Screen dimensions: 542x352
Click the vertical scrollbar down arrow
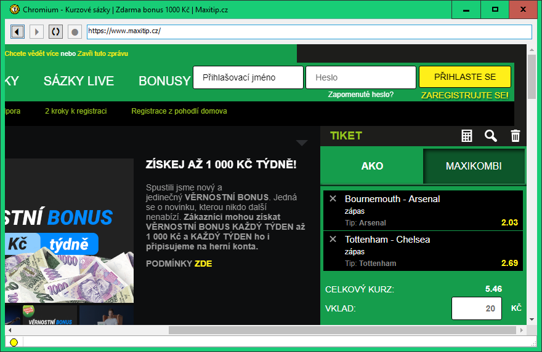(532, 319)
